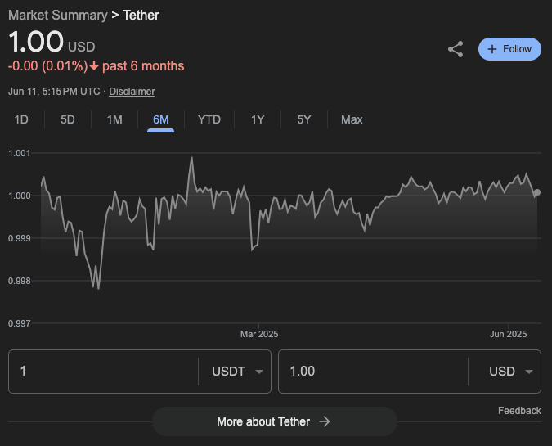Select the Max time range
Image resolution: width=552 pixels, height=446 pixels.
[x=352, y=119]
